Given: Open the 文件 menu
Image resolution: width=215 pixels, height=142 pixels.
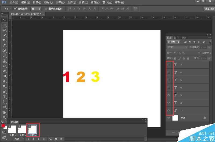Looking at the screenshot, I should (14, 2).
